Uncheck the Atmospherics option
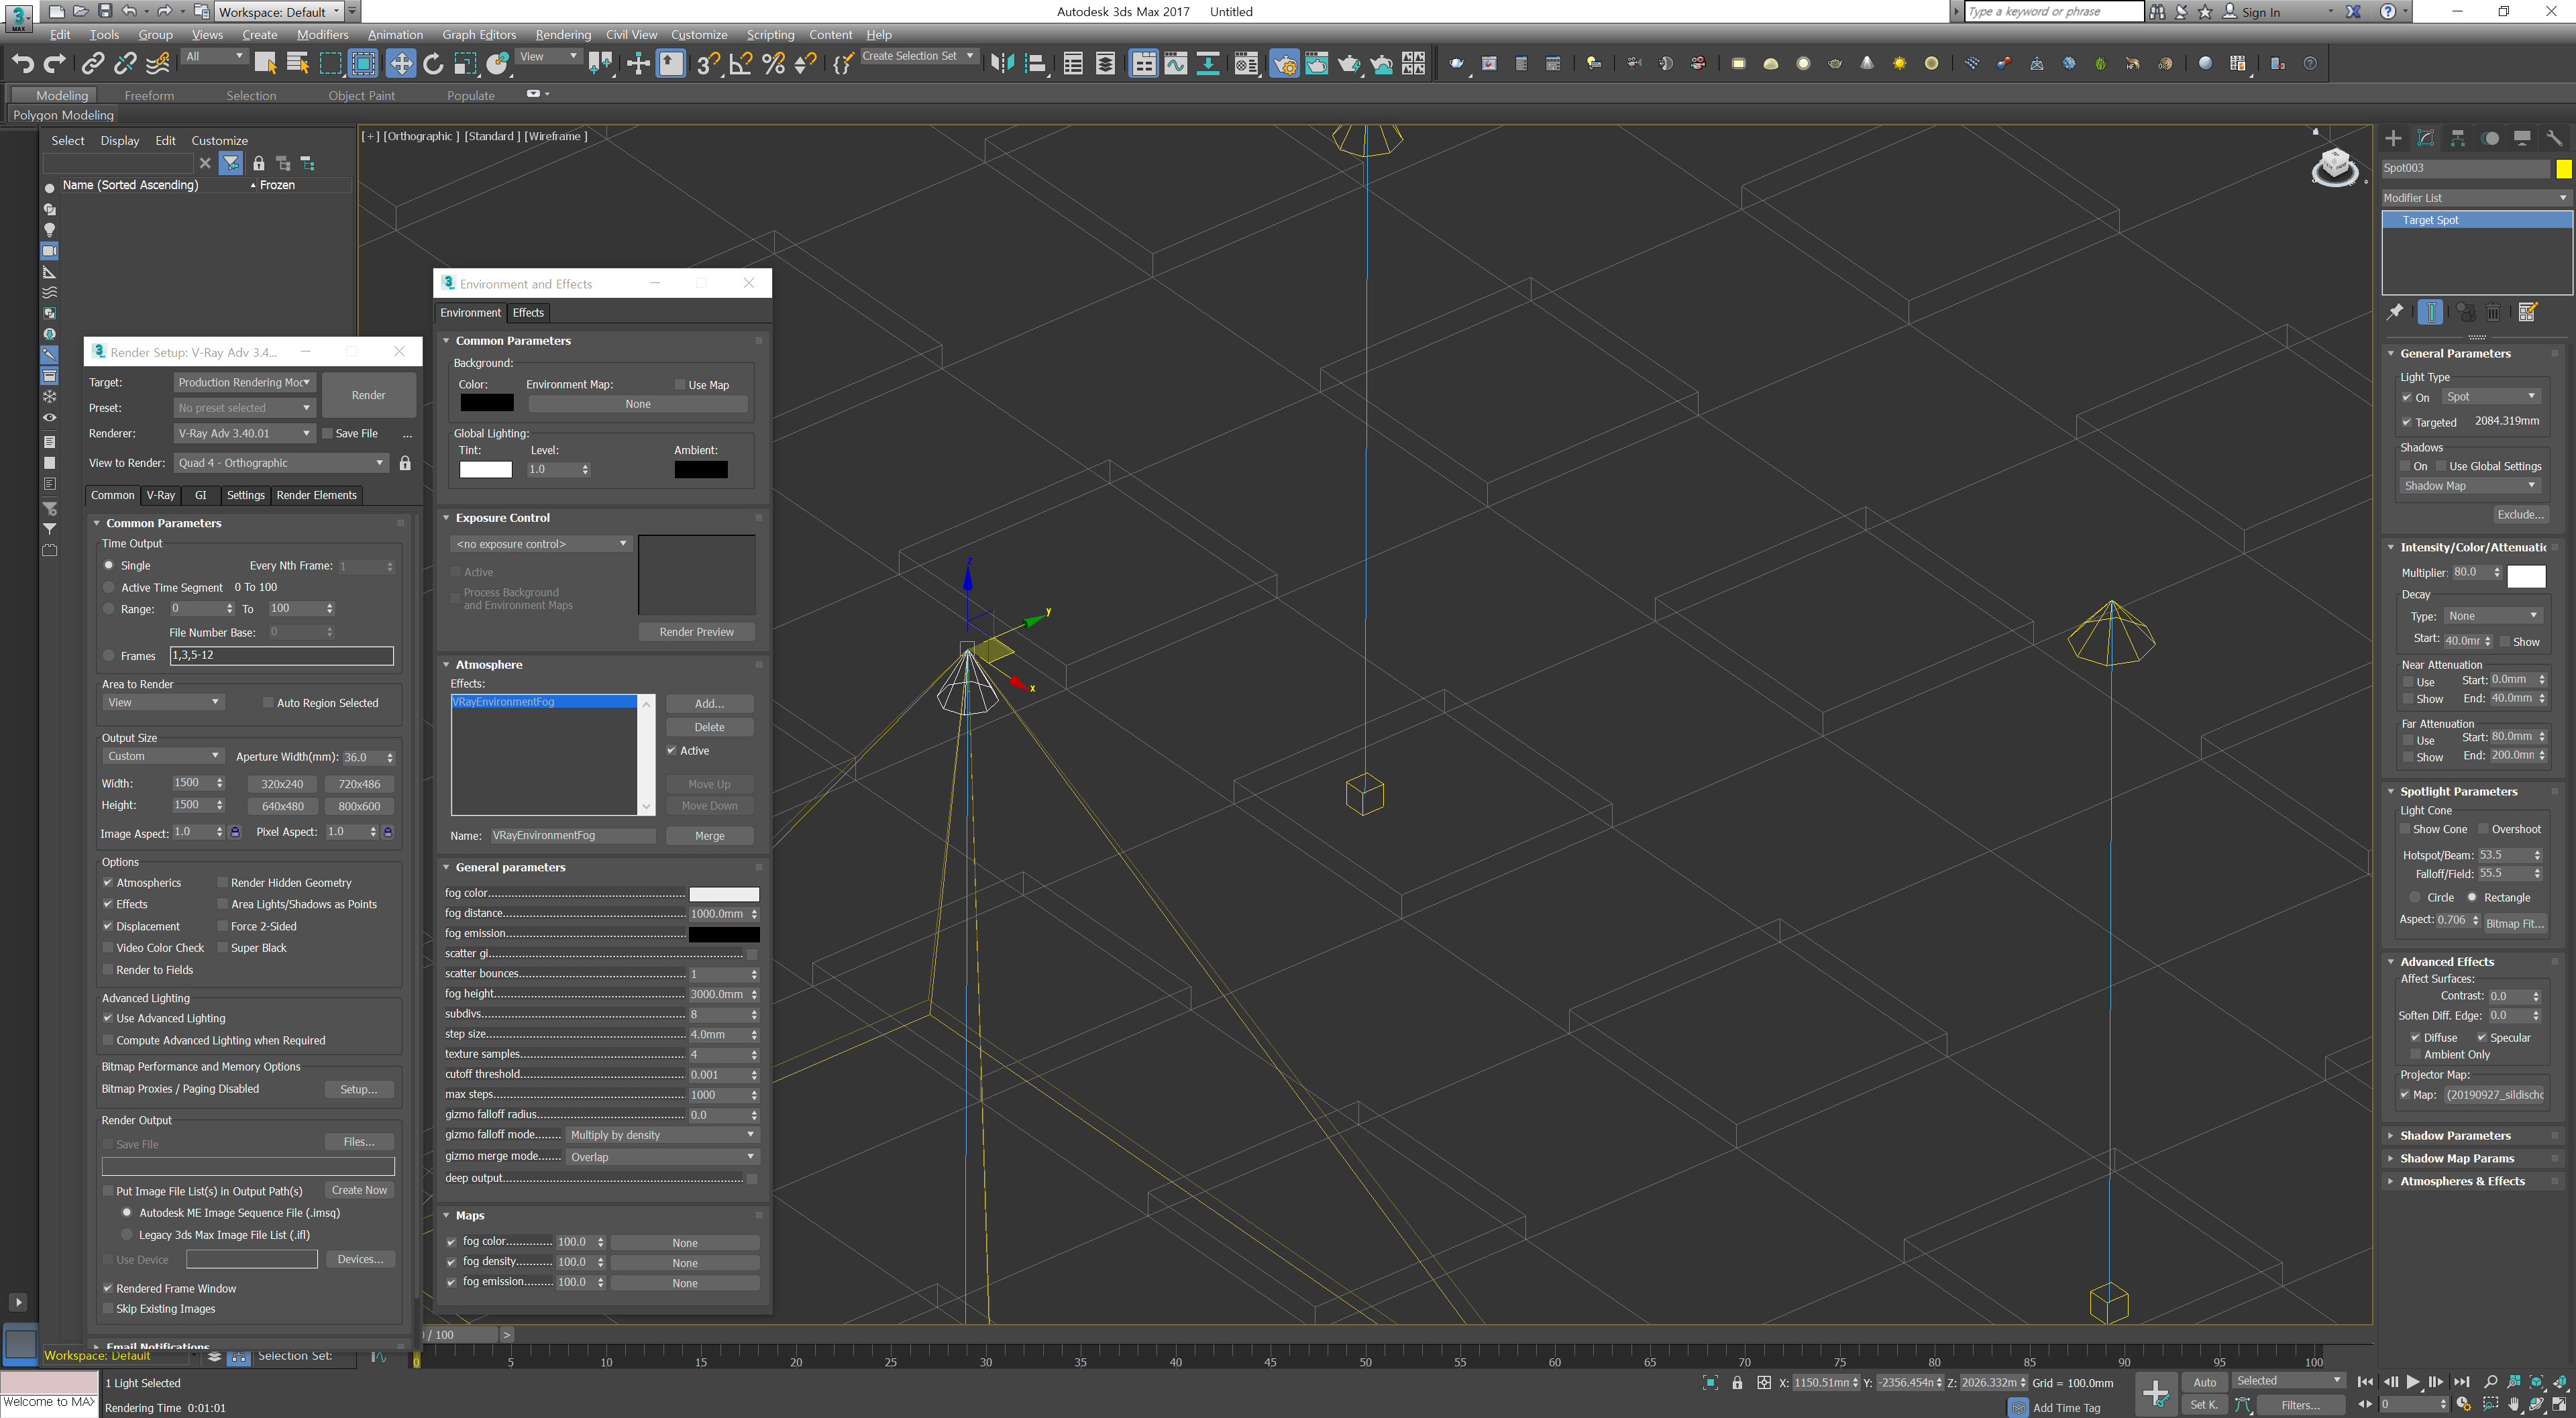Viewport: 2576px width, 1418px height. 108,883
